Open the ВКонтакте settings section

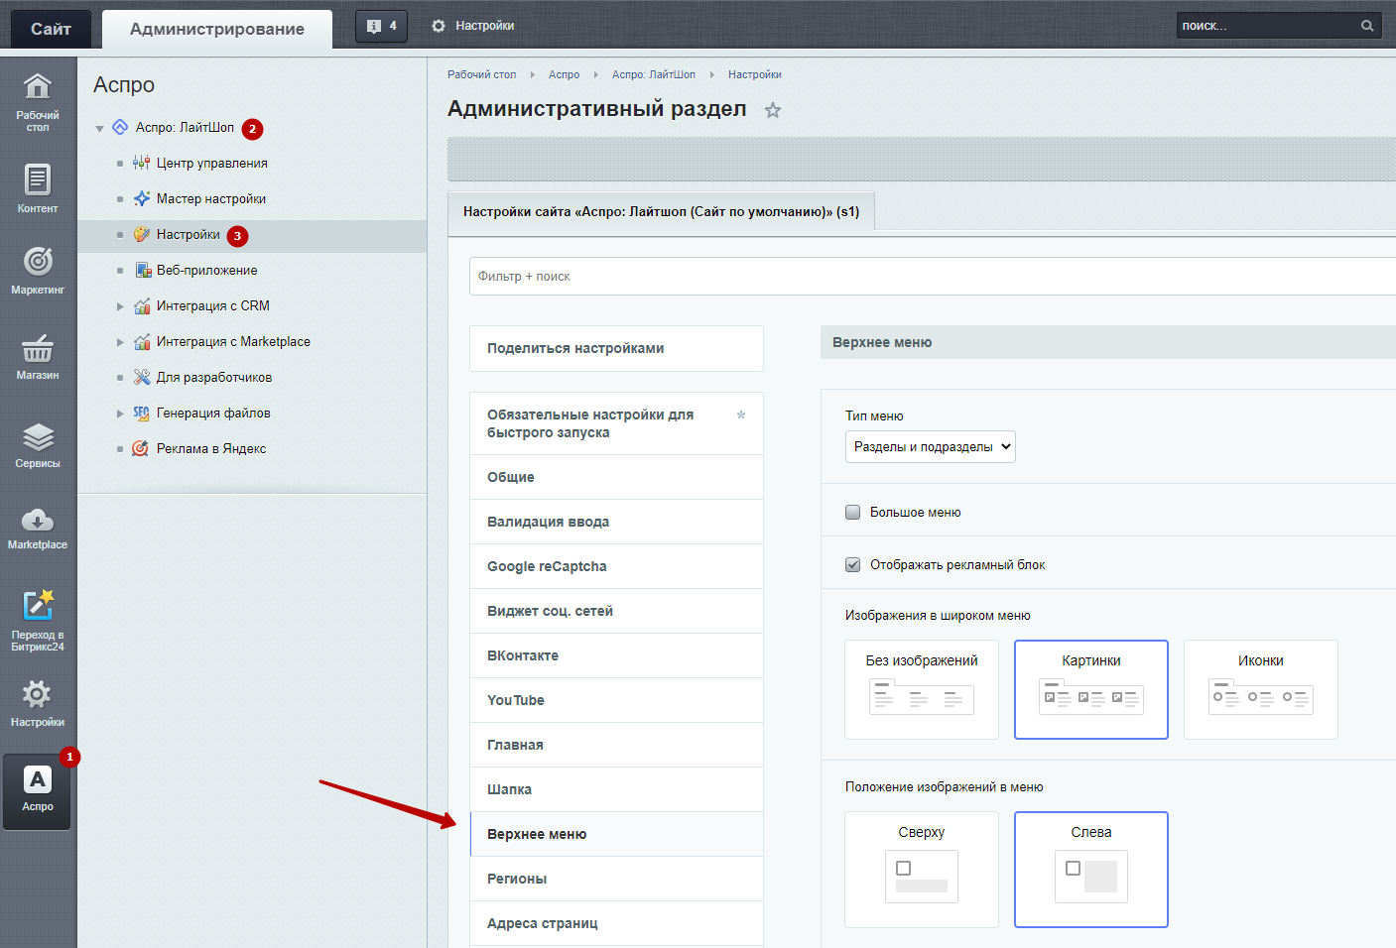(616, 655)
